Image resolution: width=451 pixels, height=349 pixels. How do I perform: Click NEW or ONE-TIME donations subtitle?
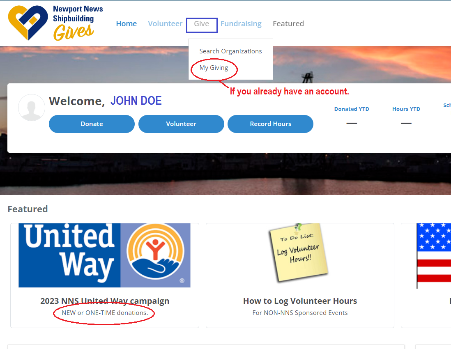105,313
